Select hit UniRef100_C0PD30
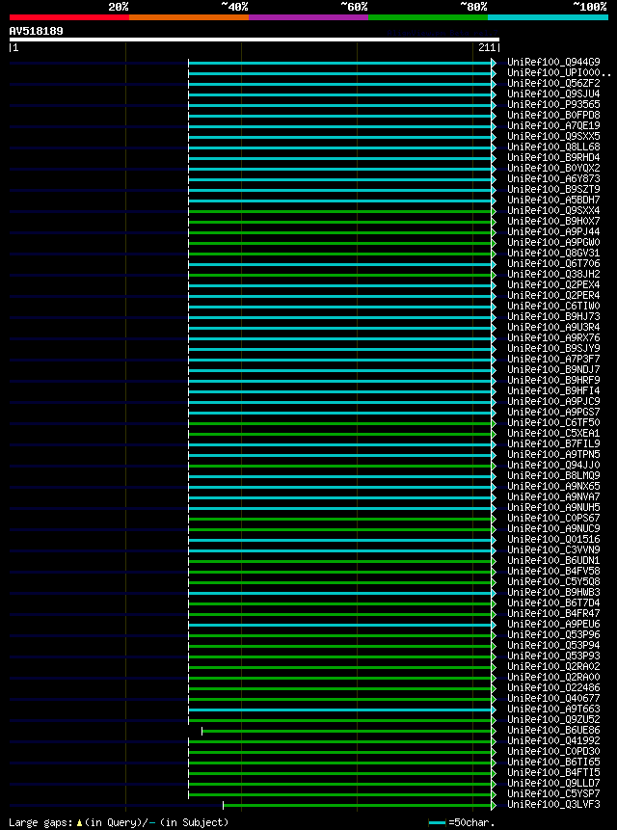This screenshot has height=830, width=617. [553, 751]
